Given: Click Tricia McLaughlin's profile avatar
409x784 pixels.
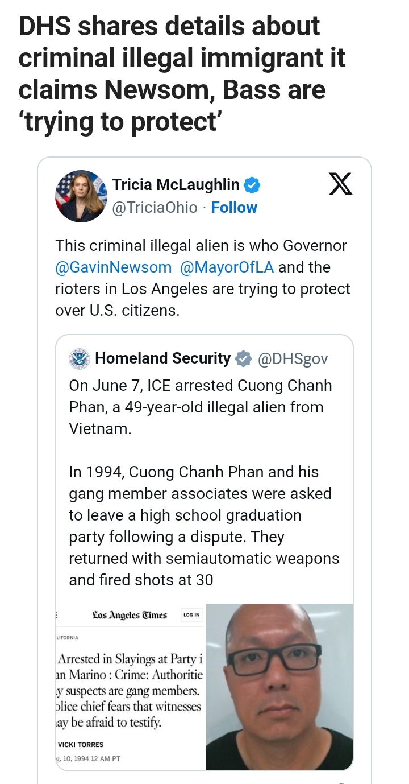Looking at the screenshot, I should pyautogui.click(x=81, y=196).
